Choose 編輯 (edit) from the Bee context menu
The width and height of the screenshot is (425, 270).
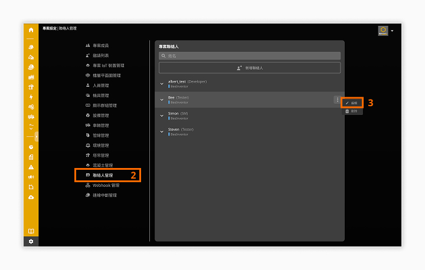tap(352, 103)
